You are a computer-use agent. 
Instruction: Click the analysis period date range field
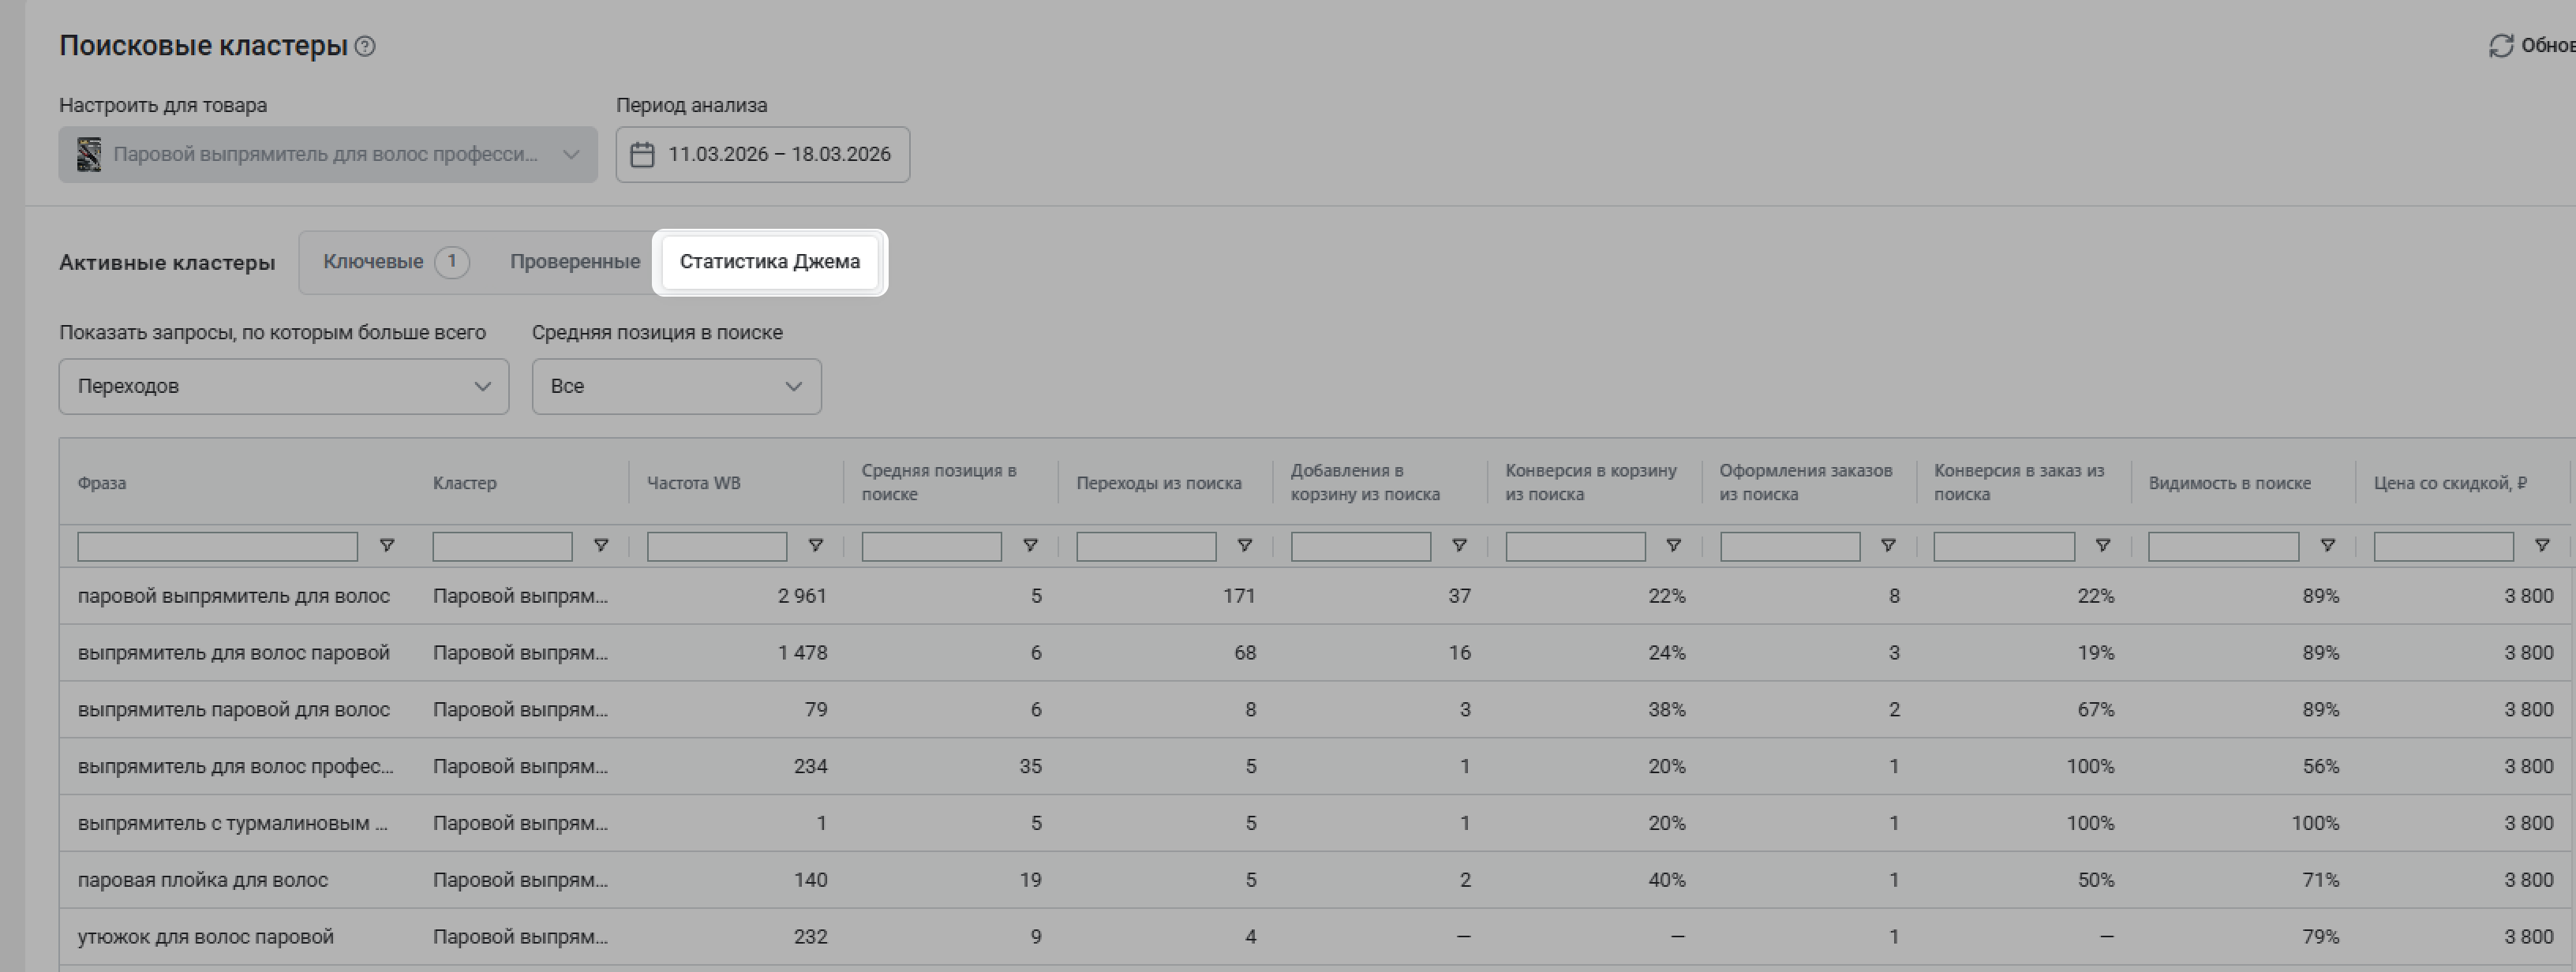778,155
